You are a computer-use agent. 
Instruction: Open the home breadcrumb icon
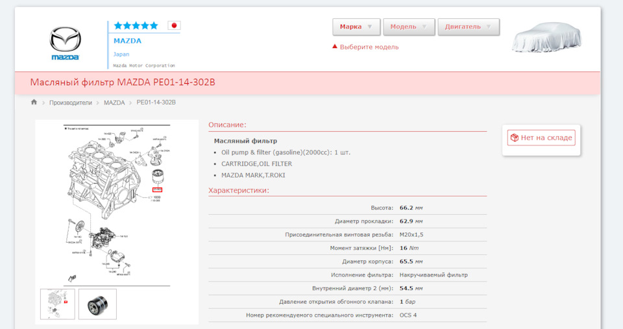click(x=34, y=102)
